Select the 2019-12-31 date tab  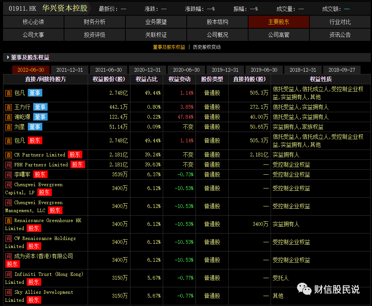pyautogui.click(x=225, y=70)
